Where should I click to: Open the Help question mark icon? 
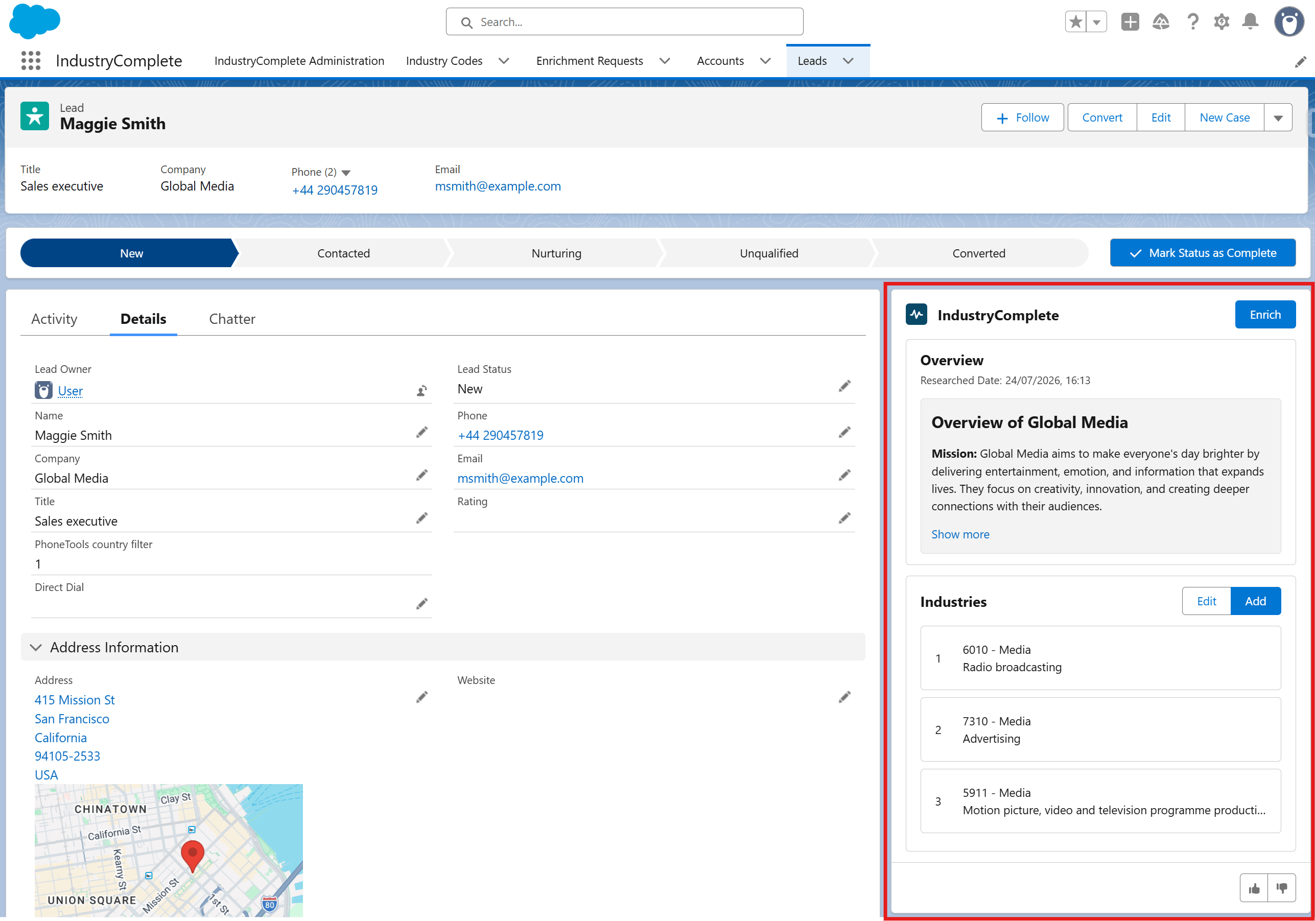click(x=1193, y=22)
